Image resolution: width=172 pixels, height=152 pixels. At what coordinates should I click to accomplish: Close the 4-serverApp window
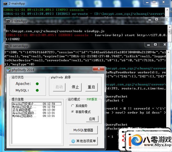pos(165,45)
